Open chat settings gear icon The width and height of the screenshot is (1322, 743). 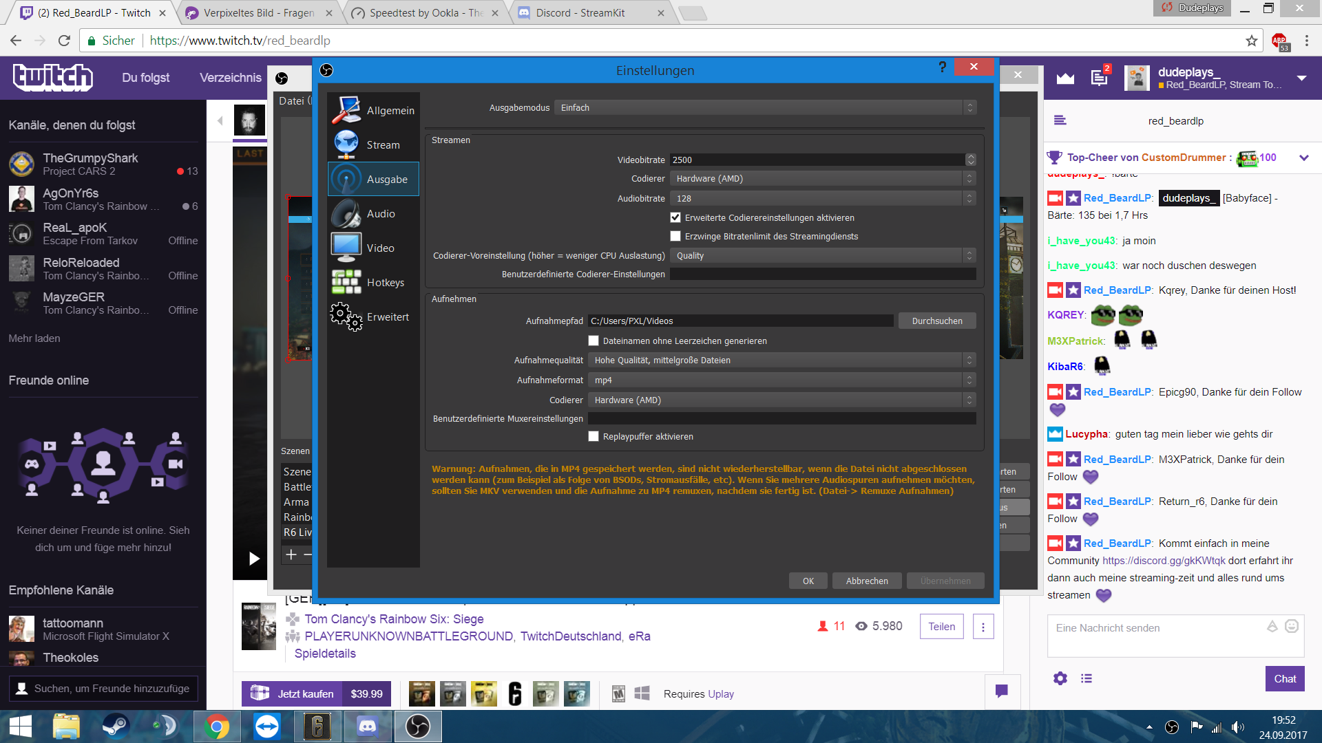[1060, 678]
